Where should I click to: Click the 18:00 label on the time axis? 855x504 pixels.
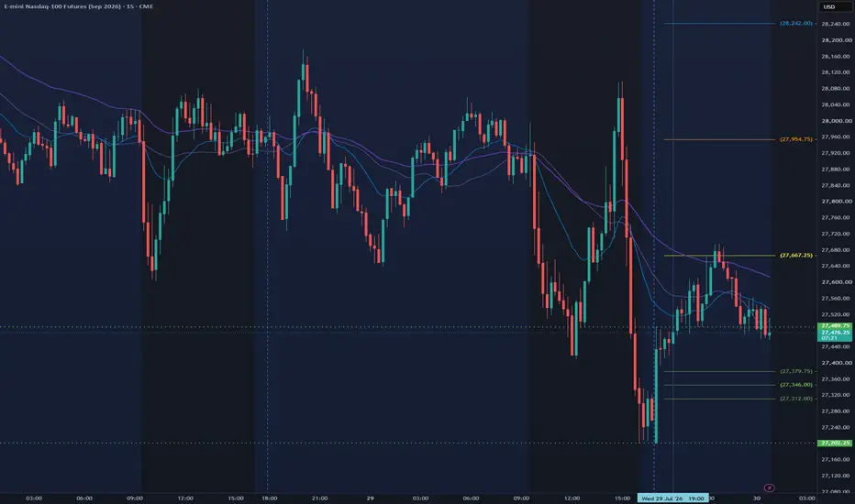270,498
